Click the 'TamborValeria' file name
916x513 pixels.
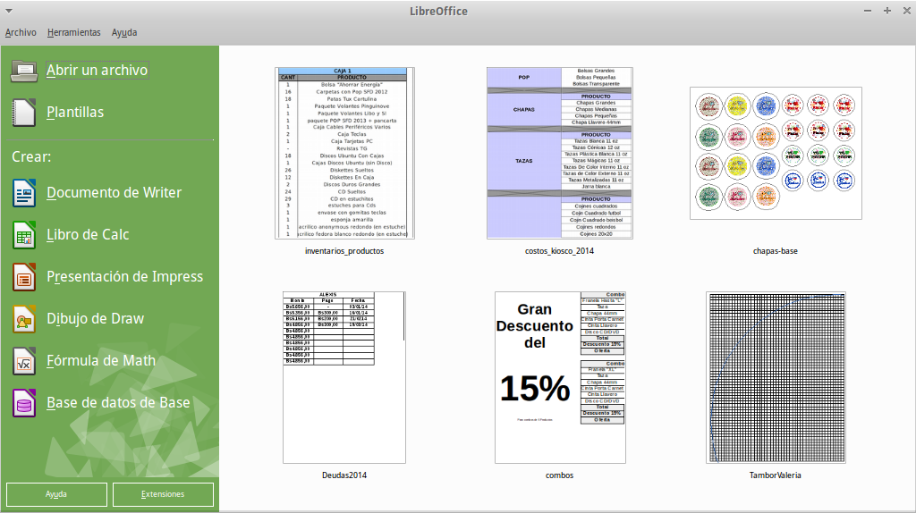pyautogui.click(x=776, y=475)
